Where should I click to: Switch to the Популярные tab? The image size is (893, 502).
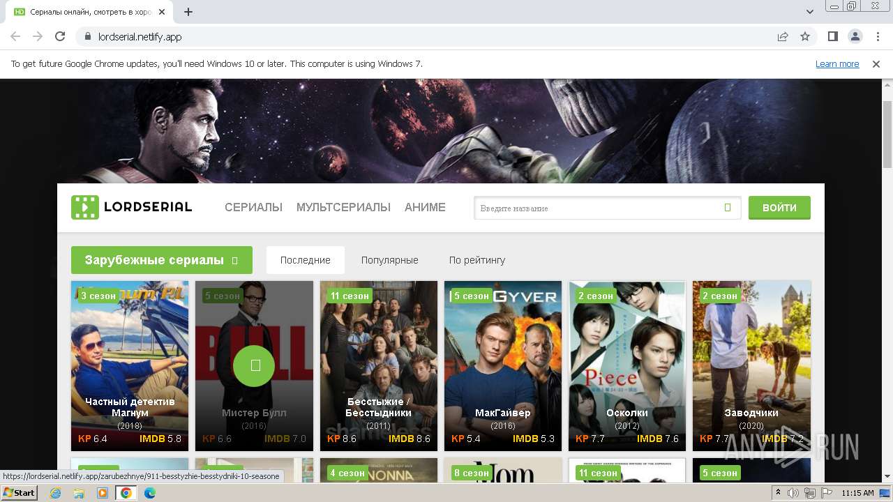(390, 260)
